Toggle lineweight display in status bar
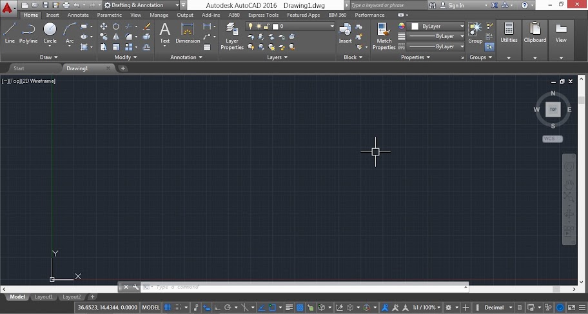 point(289,308)
